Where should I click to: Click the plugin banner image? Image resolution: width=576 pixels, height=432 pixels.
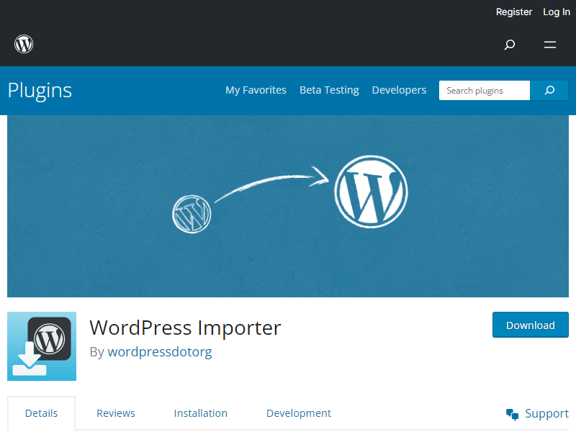pos(288,206)
